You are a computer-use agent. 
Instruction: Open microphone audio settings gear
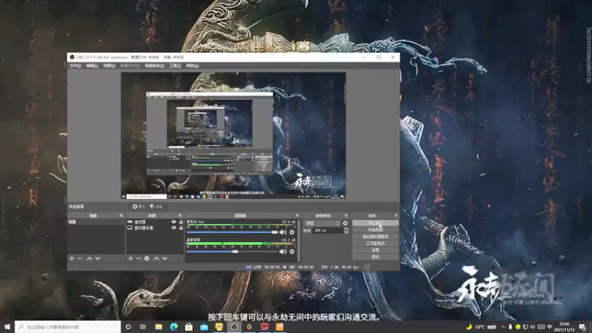pyautogui.click(x=292, y=232)
